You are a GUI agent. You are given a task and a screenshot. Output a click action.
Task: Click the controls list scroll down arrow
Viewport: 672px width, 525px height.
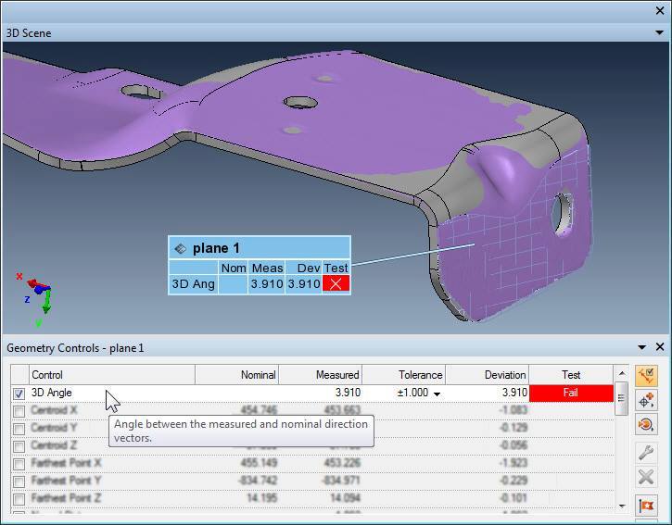coord(621,506)
